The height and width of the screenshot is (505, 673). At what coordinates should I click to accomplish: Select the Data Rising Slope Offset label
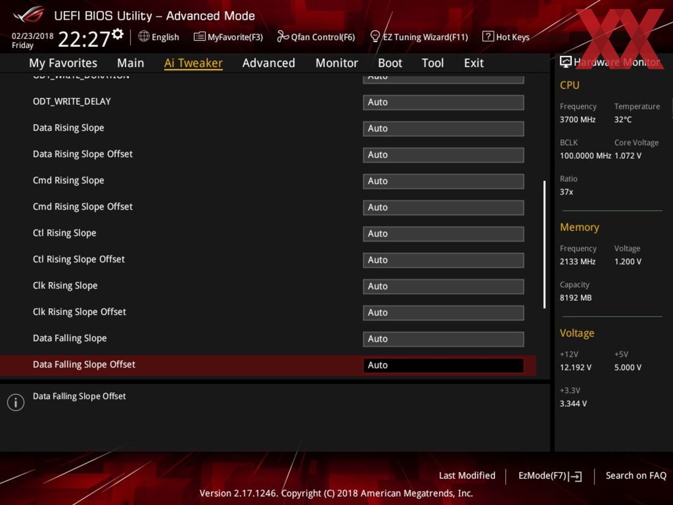[83, 154]
